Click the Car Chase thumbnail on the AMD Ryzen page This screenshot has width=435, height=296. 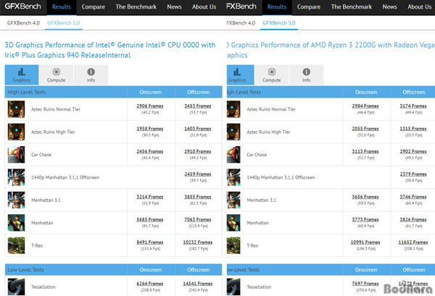pyautogui.click(x=233, y=154)
